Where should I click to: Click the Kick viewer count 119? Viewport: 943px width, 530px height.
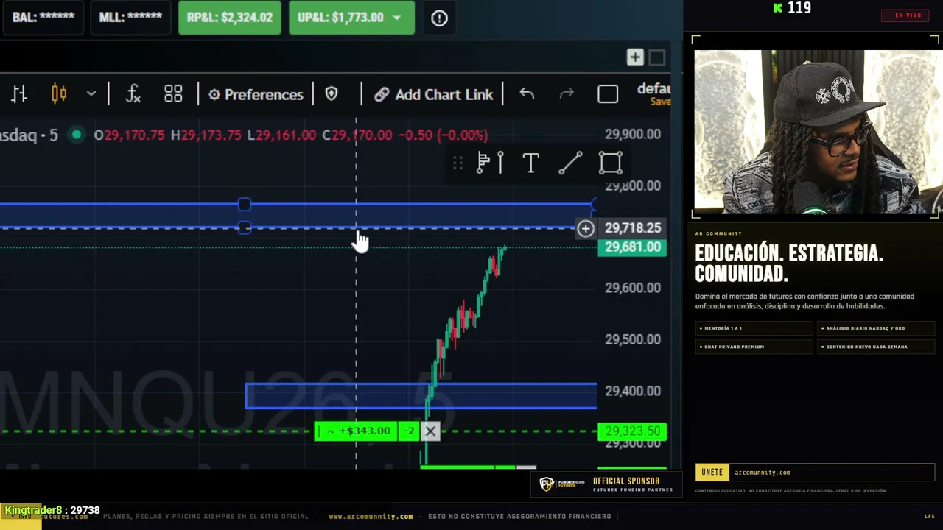click(x=792, y=8)
